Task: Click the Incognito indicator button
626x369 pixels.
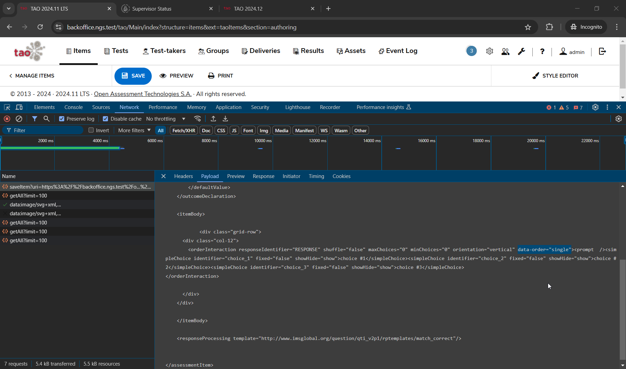Action: tap(586, 27)
